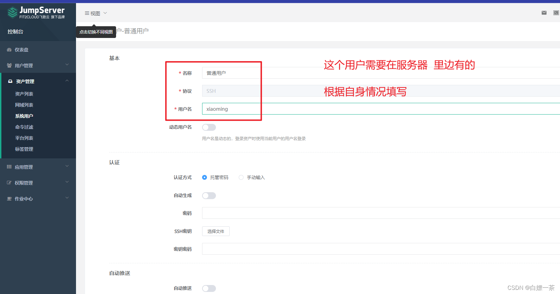
Task: Select the 托管密码 radio option
Action: click(205, 177)
